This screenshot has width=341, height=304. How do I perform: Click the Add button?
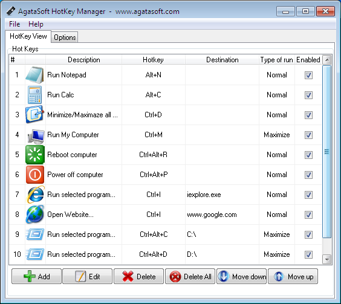36,276
